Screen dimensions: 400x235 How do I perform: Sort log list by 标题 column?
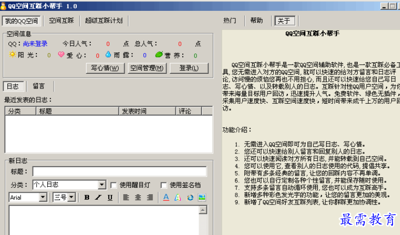[x=77, y=111]
